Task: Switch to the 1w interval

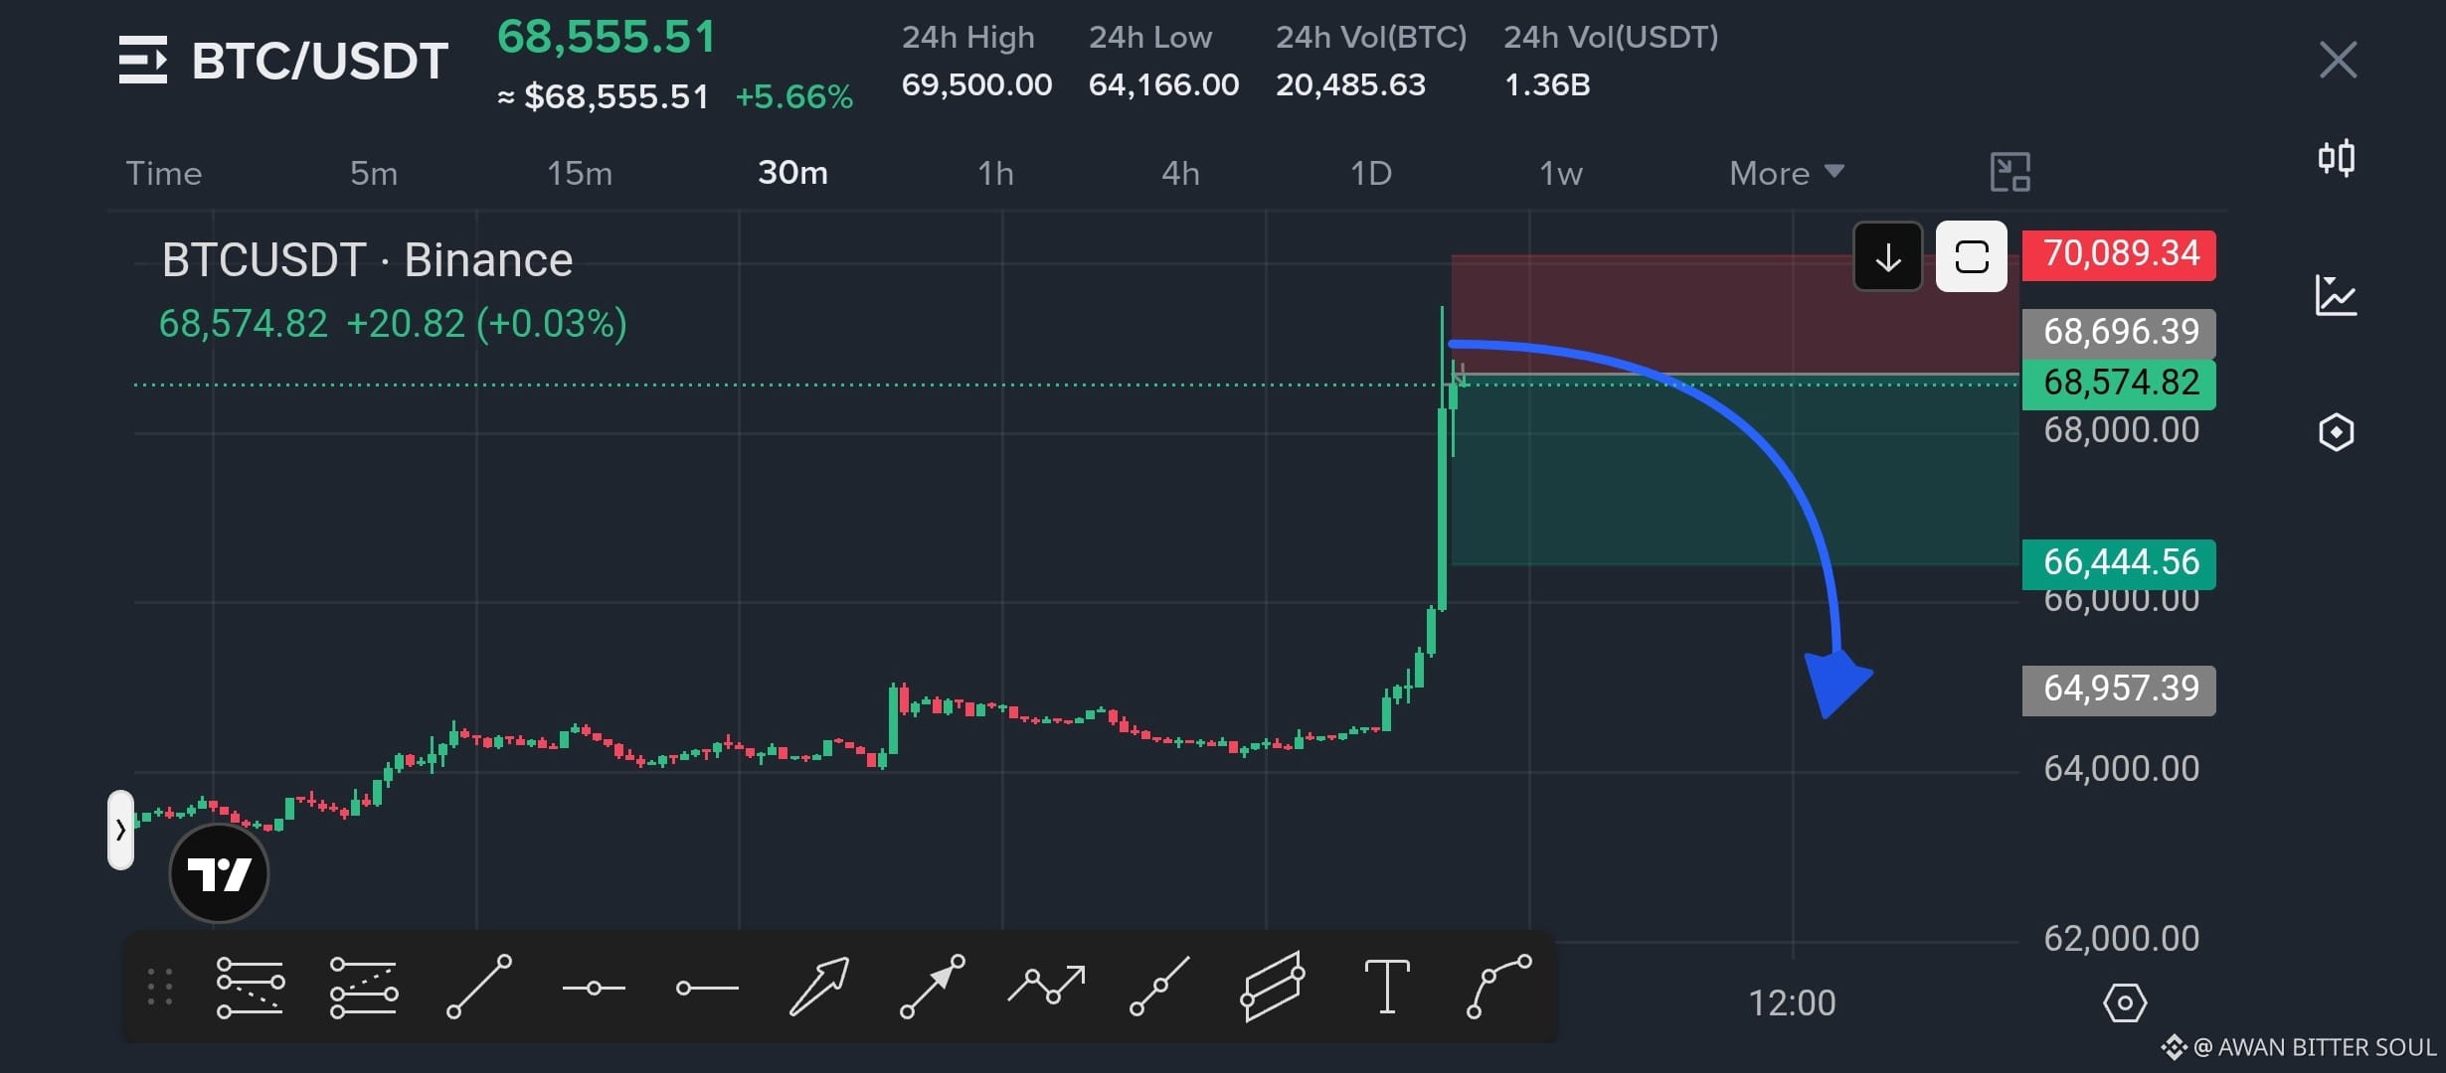Action: pos(1560,173)
